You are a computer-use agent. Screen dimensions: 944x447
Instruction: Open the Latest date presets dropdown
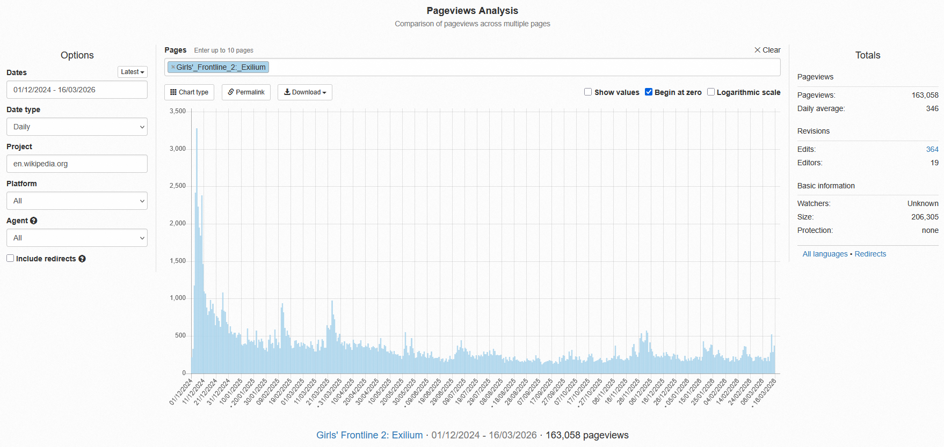tap(133, 72)
